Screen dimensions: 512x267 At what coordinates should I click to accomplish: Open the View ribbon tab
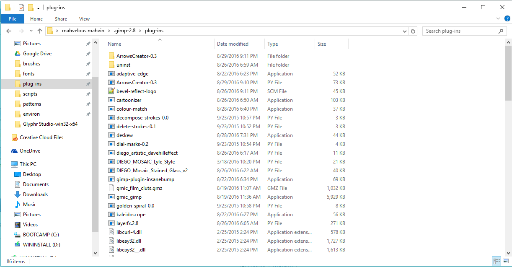[x=84, y=19]
